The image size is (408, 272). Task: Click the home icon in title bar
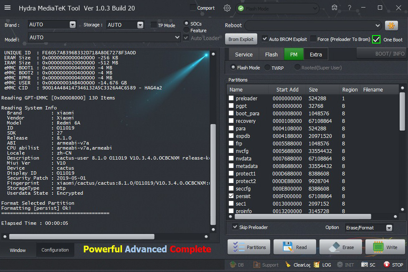(x=334, y=8)
